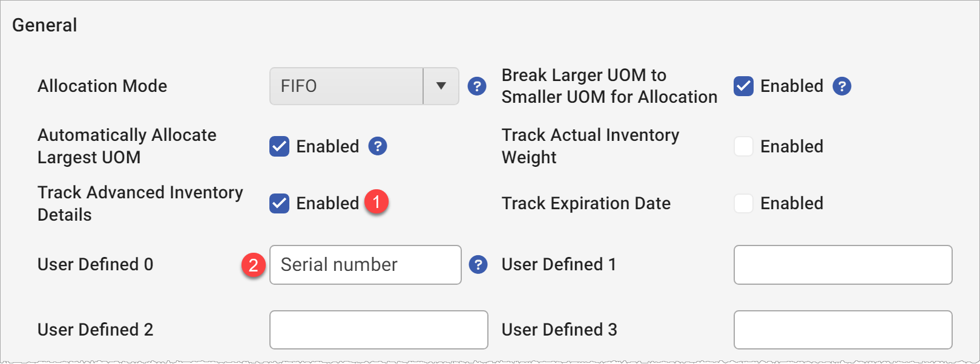The width and height of the screenshot is (980, 364).
Task: Click the dropdown arrow next to FIFO
Action: click(441, 86)
